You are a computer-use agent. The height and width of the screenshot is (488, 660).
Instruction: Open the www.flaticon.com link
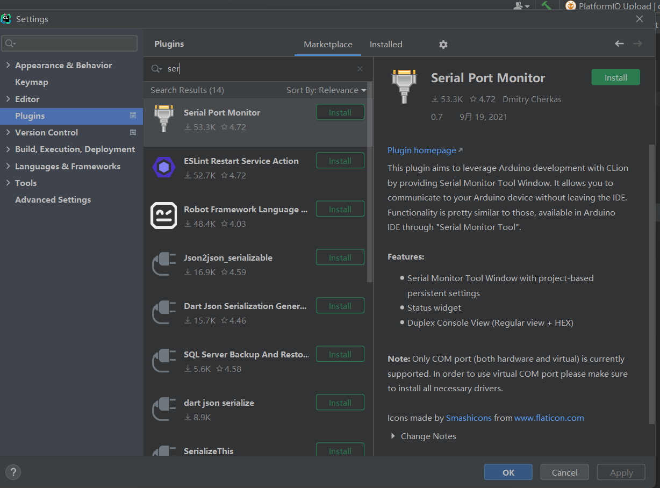549,418
